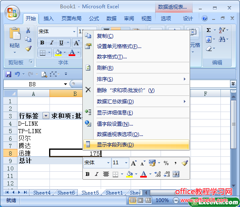Viewport: 240px width, 207px height.
Task: Open the ribbon font name dropdown
Action: coord(74,32)
